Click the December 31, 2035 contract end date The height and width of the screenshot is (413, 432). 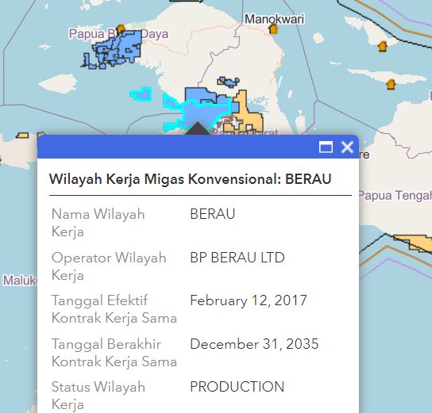click(254, 344)
